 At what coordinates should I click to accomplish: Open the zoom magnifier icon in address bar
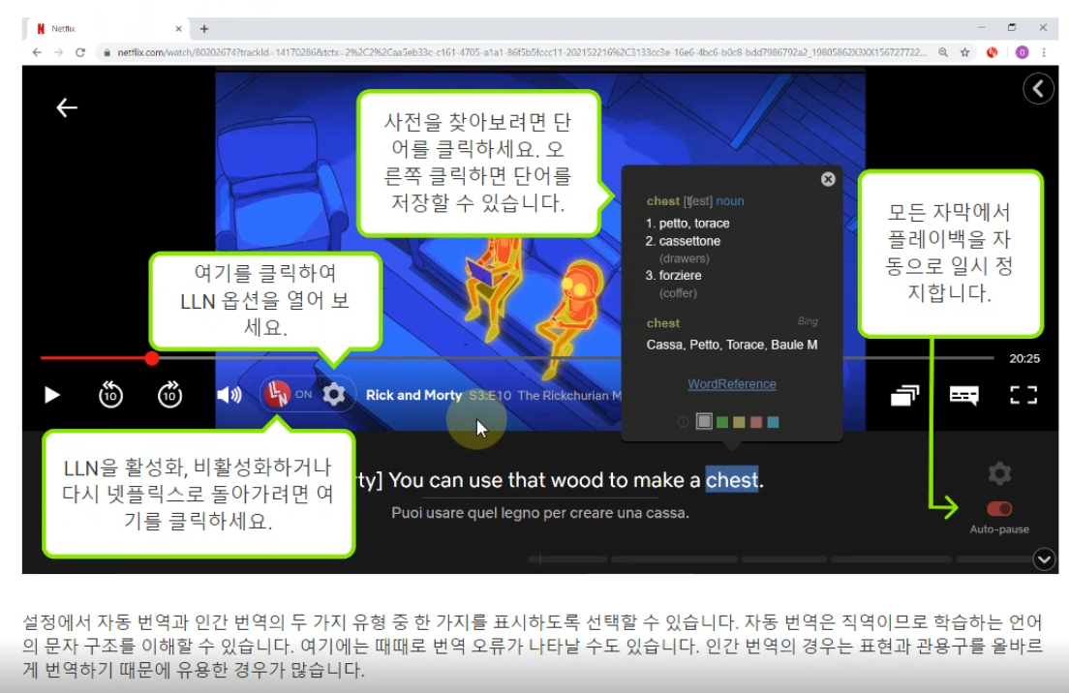[x=943, y=52]
